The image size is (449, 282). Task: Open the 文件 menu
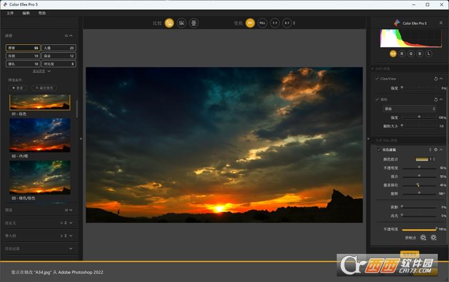click(x=10, y=13)
